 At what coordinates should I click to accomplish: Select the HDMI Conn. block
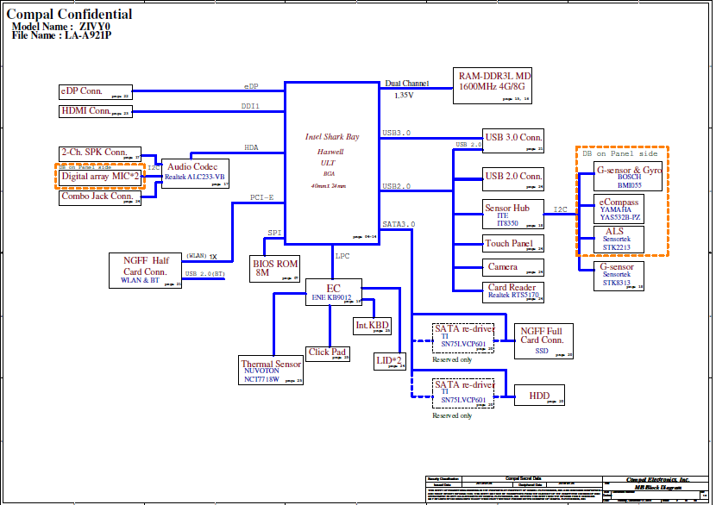(x=95, y=111)
